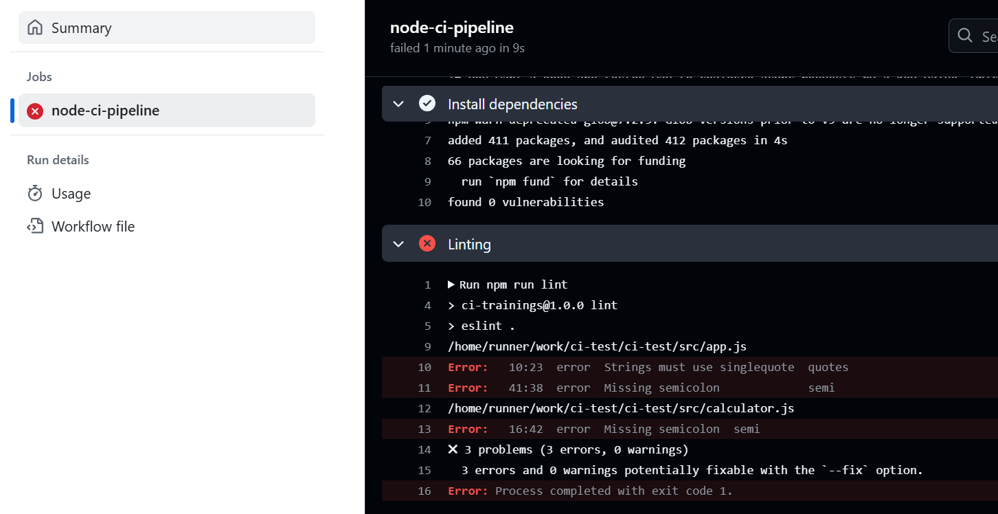Screen dimensions: 998x514
Task: Collapse the Install dependencies step
Action: click(398, 104)
